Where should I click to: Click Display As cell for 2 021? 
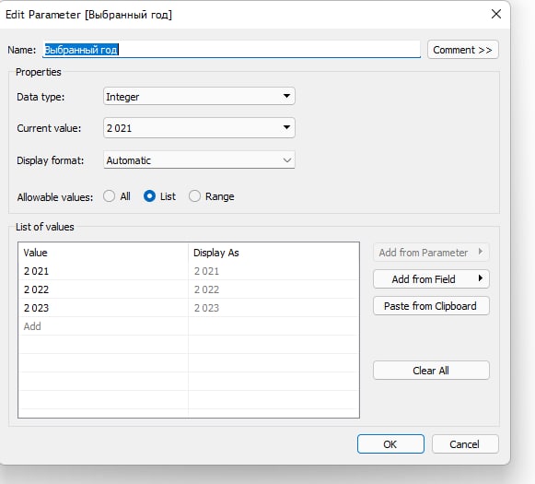pos(273,271)
